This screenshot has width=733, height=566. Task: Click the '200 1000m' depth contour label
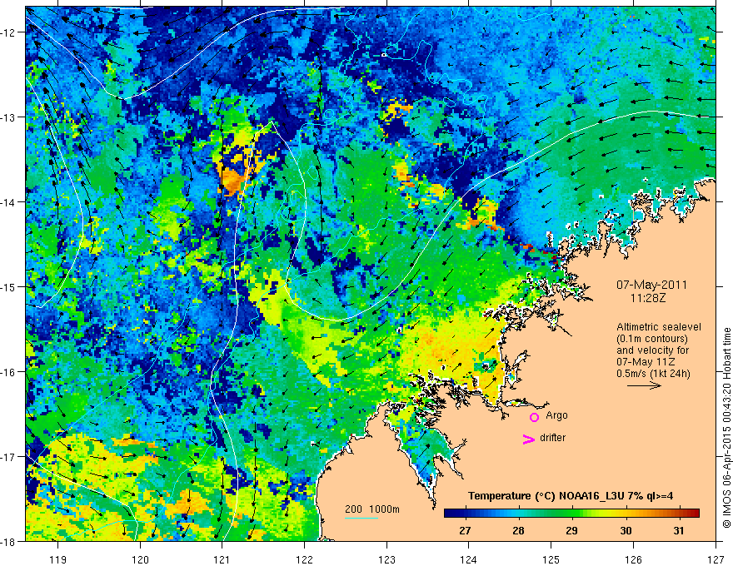click(x=372, y=509)
